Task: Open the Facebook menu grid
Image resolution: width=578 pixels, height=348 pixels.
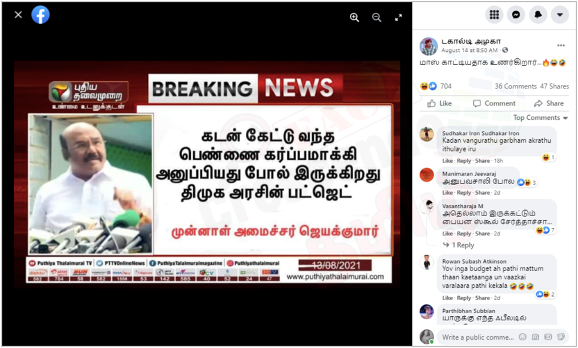Action: tap(494, 15)
